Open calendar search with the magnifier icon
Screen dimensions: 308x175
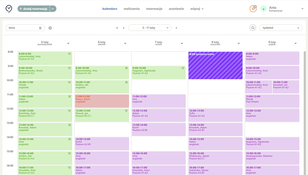point(253,28)
